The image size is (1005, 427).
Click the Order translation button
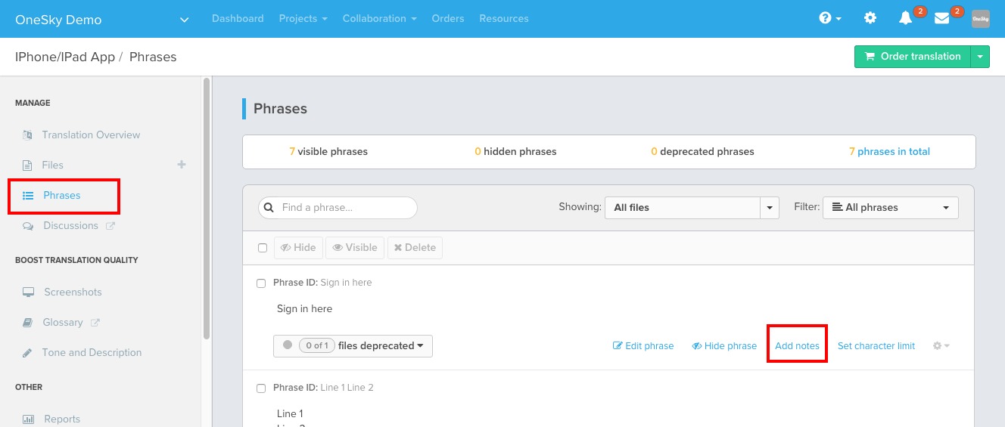[912, 57]
